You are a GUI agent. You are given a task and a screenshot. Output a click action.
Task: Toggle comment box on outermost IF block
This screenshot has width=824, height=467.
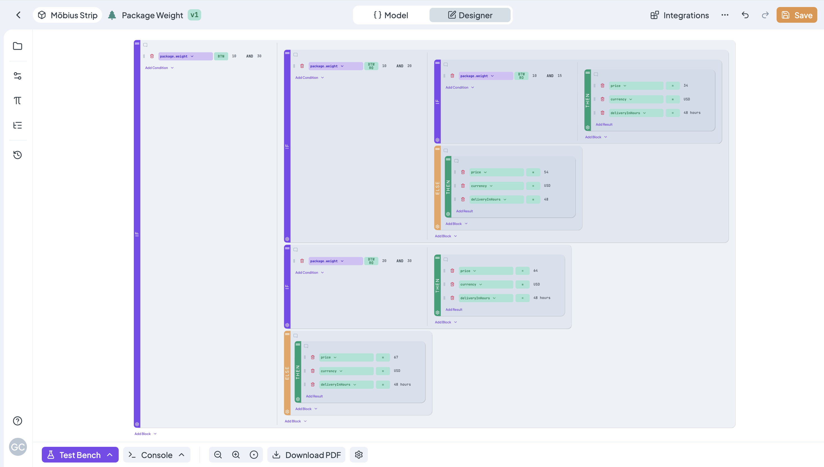point(145,45)
